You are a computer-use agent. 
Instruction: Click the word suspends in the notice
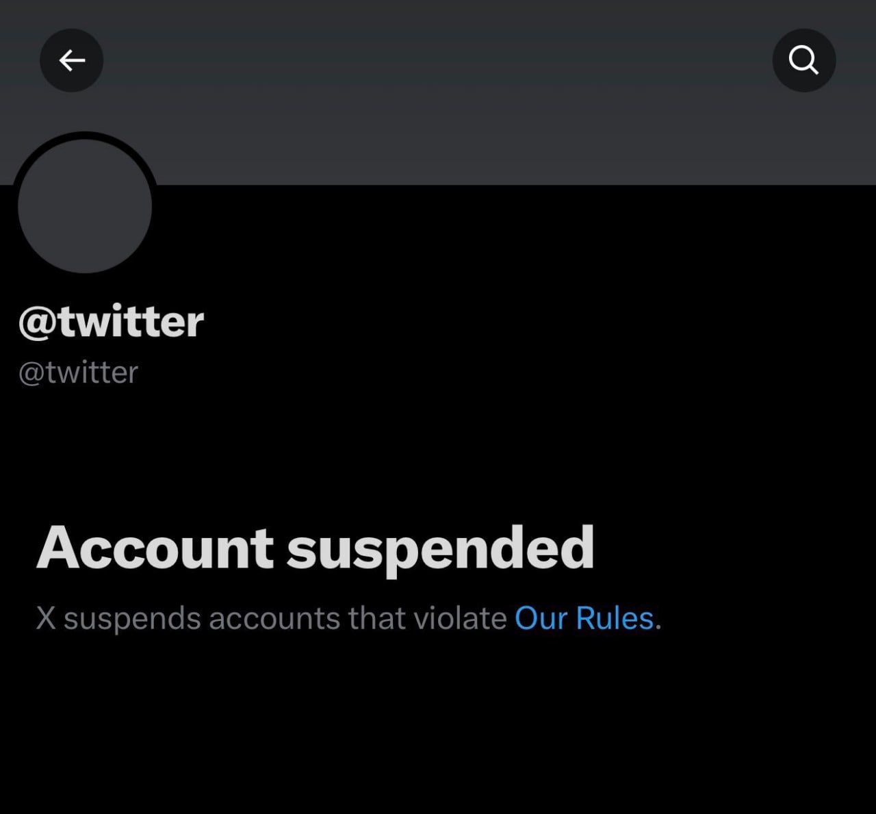pos(132,618)
